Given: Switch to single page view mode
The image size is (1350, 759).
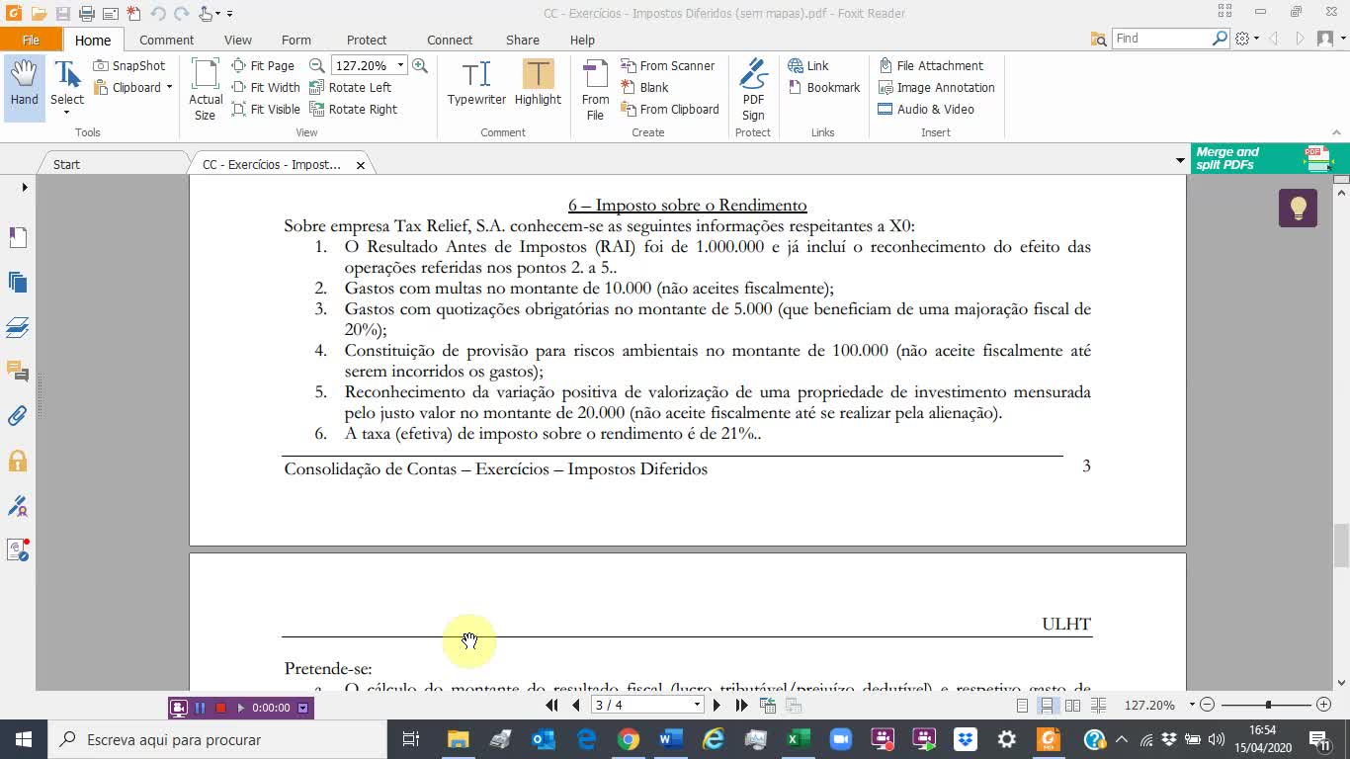Looking at the screenshot, I should coord(1021,706).
